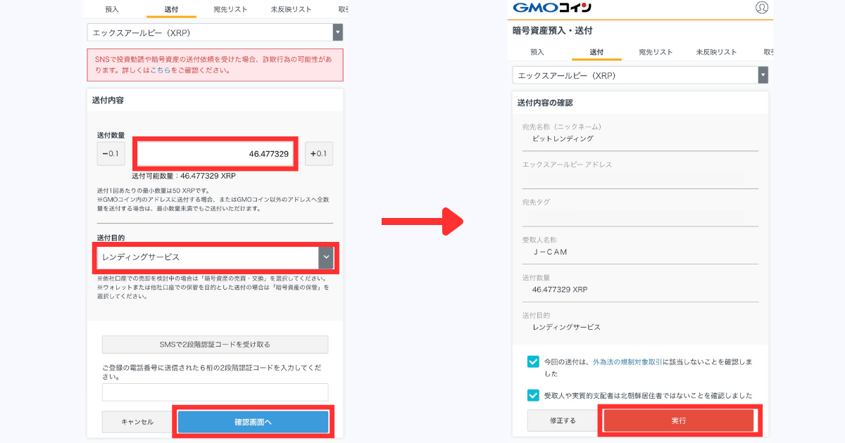845x443 pixels.
Task: Switch to 預入 tab in right screen
Action: coord(537,52)
